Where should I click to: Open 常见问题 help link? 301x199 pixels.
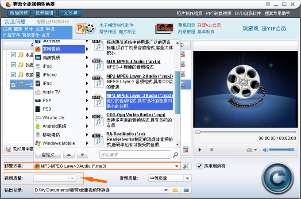click(15, 22)
